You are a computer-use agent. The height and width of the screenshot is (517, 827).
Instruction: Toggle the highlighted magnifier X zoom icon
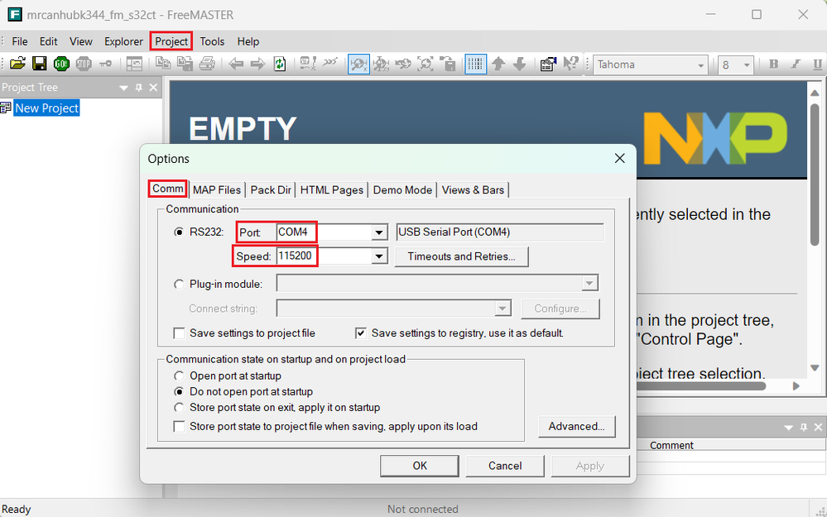358,65
